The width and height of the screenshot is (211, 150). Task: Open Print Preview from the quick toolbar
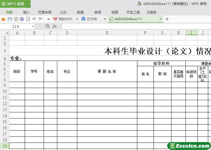point(27,19)
